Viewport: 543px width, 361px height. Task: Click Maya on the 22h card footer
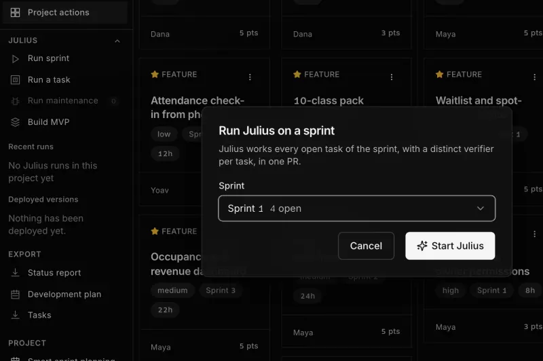161,347
